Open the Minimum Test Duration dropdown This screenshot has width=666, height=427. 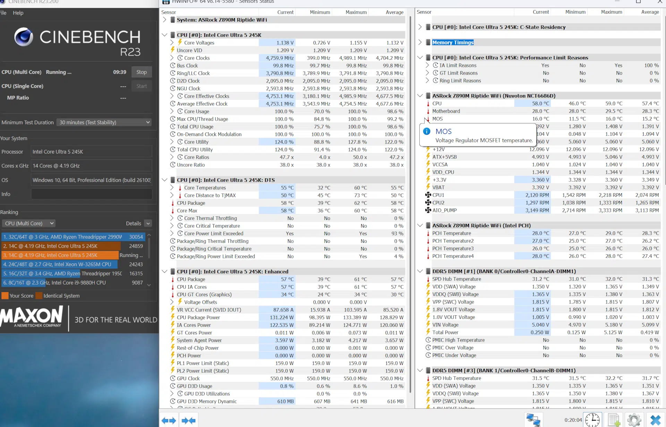tap(104, 122)
